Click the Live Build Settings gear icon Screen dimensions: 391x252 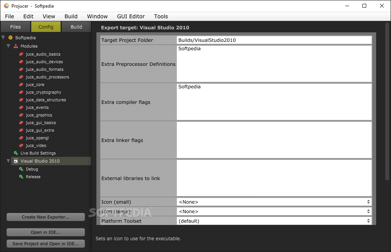point(16,153)
